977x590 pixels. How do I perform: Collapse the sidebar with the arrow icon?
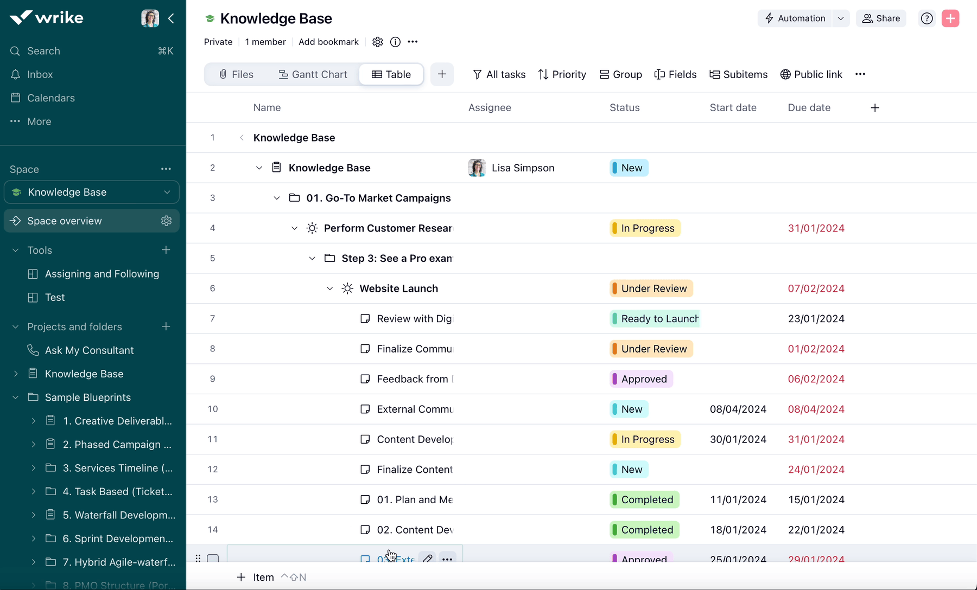click(x=171, y=18)
